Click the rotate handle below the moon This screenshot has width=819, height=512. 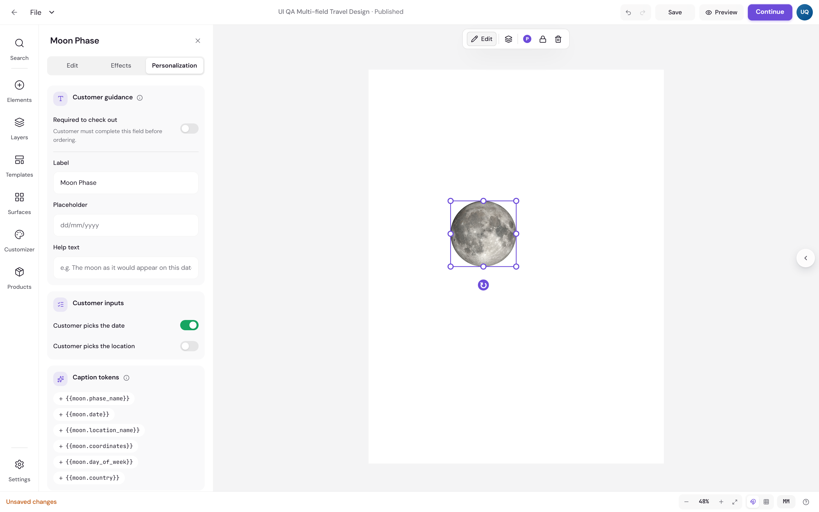(483, 285)
